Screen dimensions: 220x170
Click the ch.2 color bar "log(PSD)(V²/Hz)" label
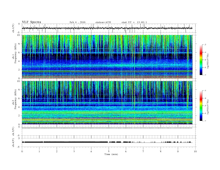point(208,107)
